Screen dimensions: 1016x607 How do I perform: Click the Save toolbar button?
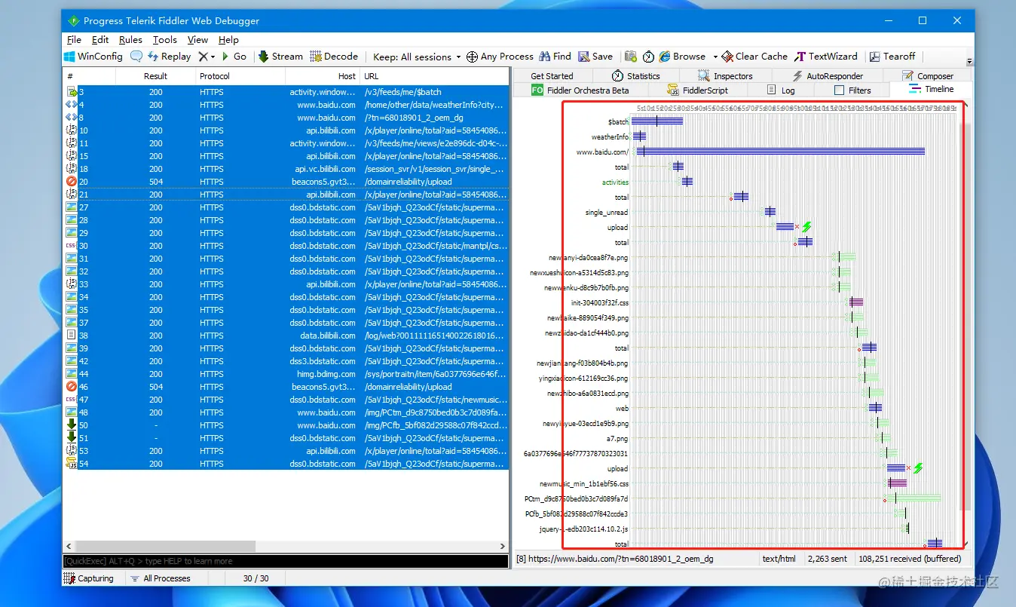pos(595,57)
